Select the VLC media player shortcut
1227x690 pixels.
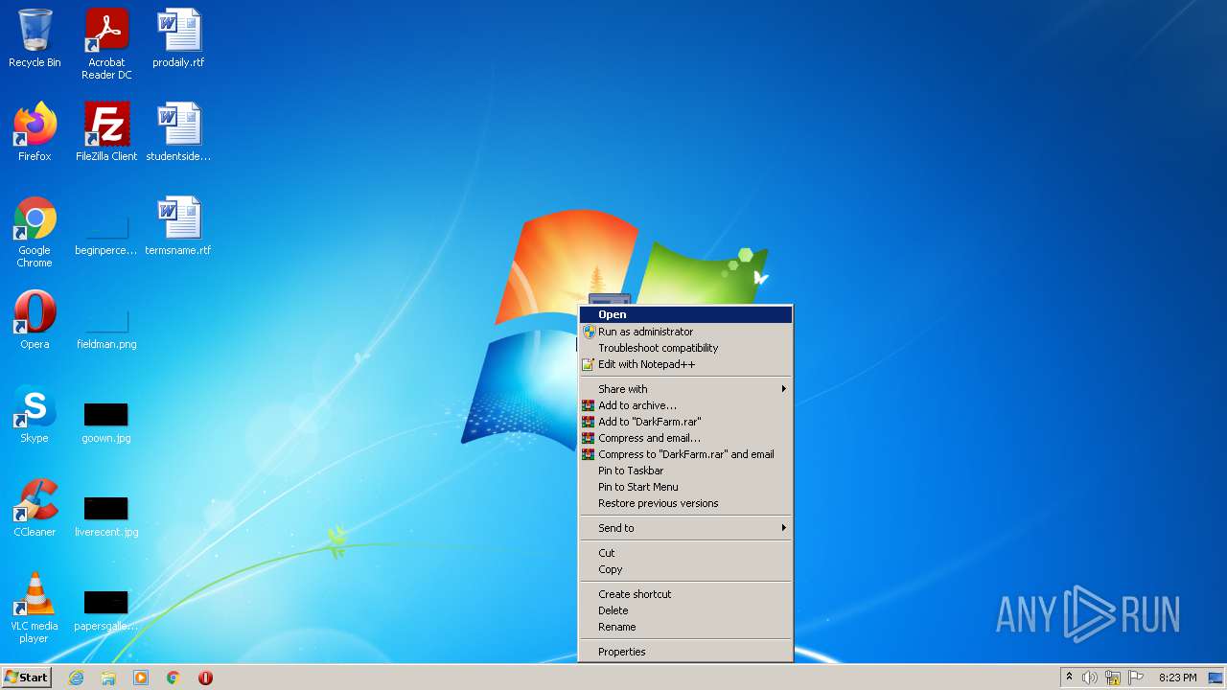[35, 608]
